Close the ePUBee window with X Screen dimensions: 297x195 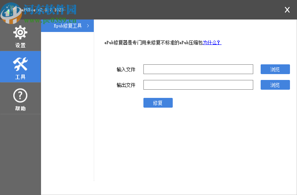pos(287,10)
